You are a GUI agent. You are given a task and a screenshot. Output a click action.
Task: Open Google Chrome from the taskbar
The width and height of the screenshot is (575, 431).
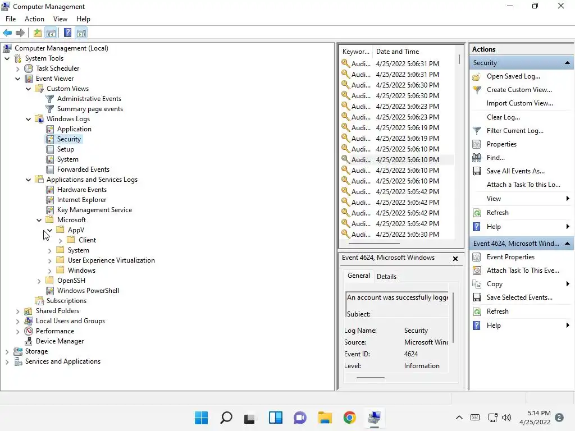[x=349, y=418]
